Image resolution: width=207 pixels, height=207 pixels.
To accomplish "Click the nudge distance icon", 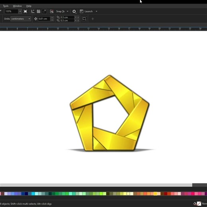I will pos(35,19).
